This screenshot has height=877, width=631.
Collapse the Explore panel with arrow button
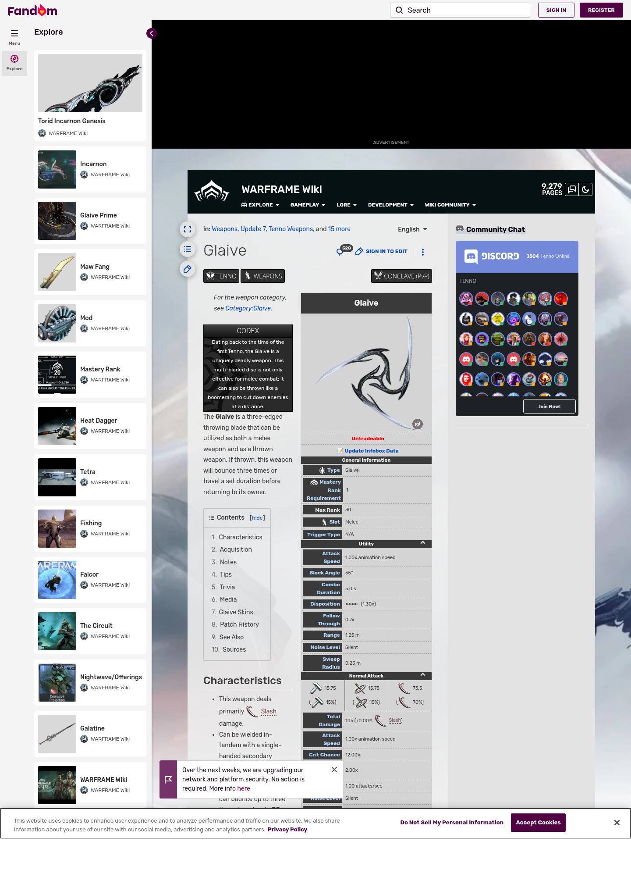point(152,33)
